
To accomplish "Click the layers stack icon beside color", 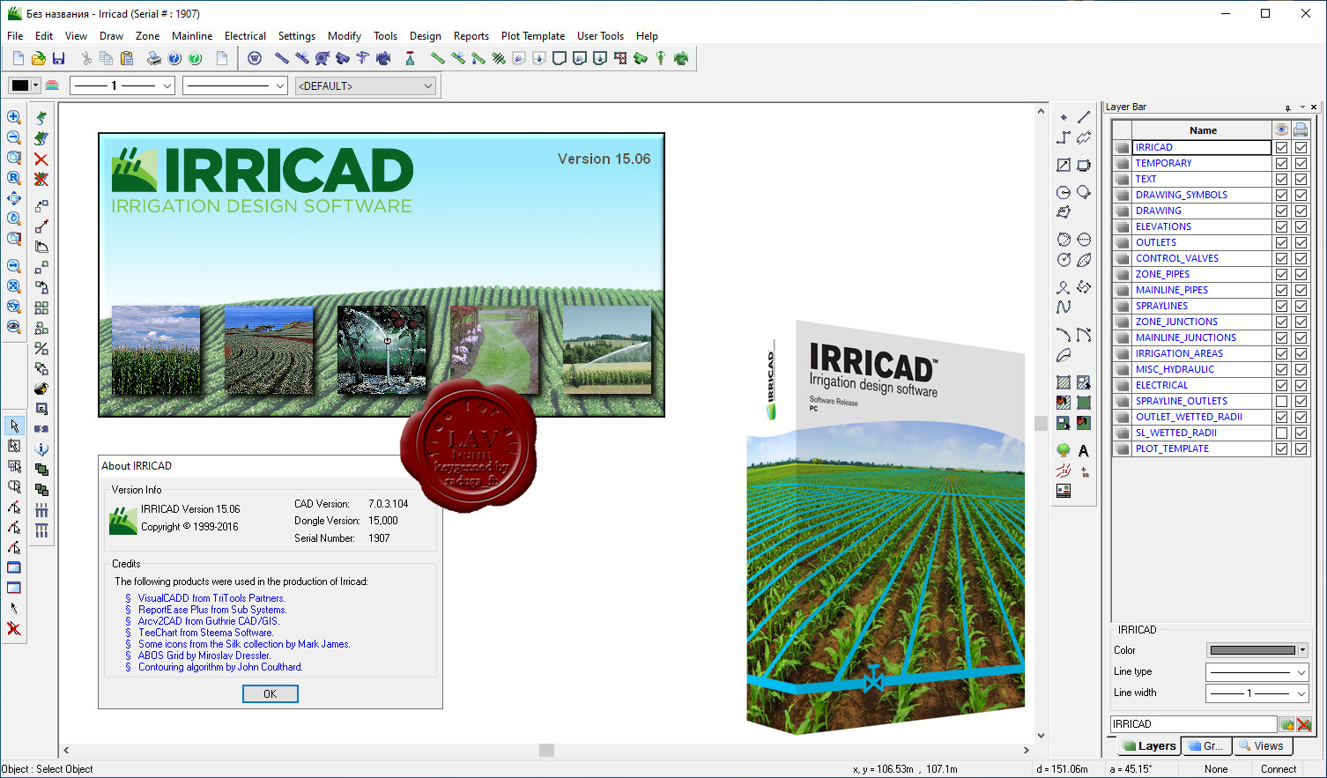I will 52,85.
